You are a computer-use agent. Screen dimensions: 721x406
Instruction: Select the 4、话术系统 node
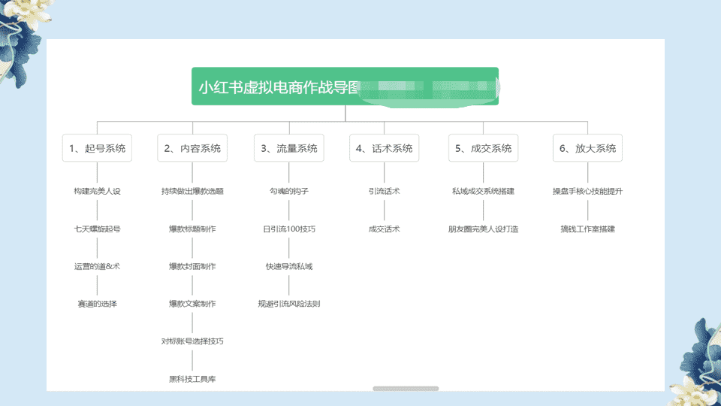pyautogui.click(x=384, y=148)
